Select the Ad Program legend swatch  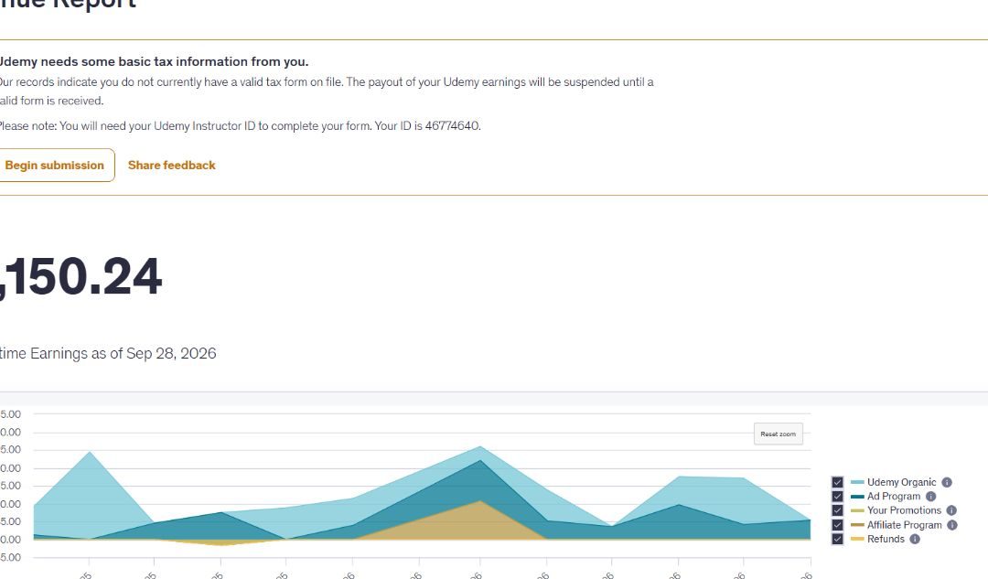tap(857, 497)
